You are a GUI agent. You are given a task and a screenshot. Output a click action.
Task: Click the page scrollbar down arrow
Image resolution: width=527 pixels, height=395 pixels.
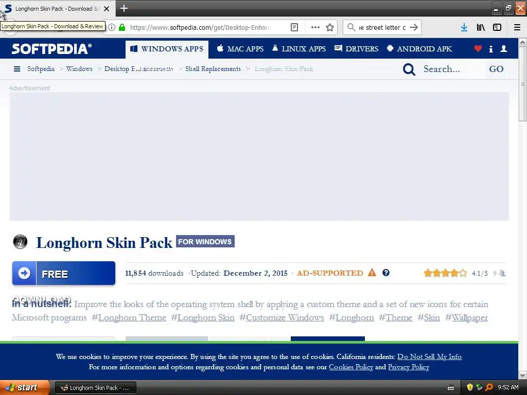tap(523, 375)
